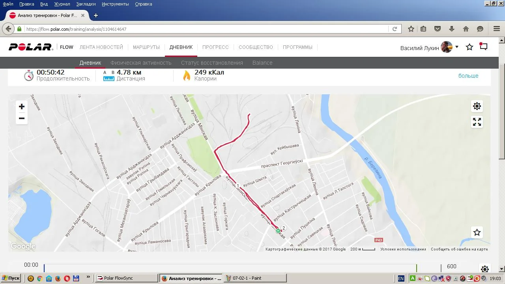Open Polar notifications flag icon
505x284 pixels.
tap(483, 47)
